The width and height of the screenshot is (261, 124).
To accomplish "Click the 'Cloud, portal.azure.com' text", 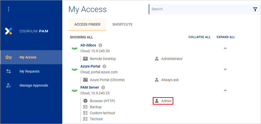I will (99, 72).
